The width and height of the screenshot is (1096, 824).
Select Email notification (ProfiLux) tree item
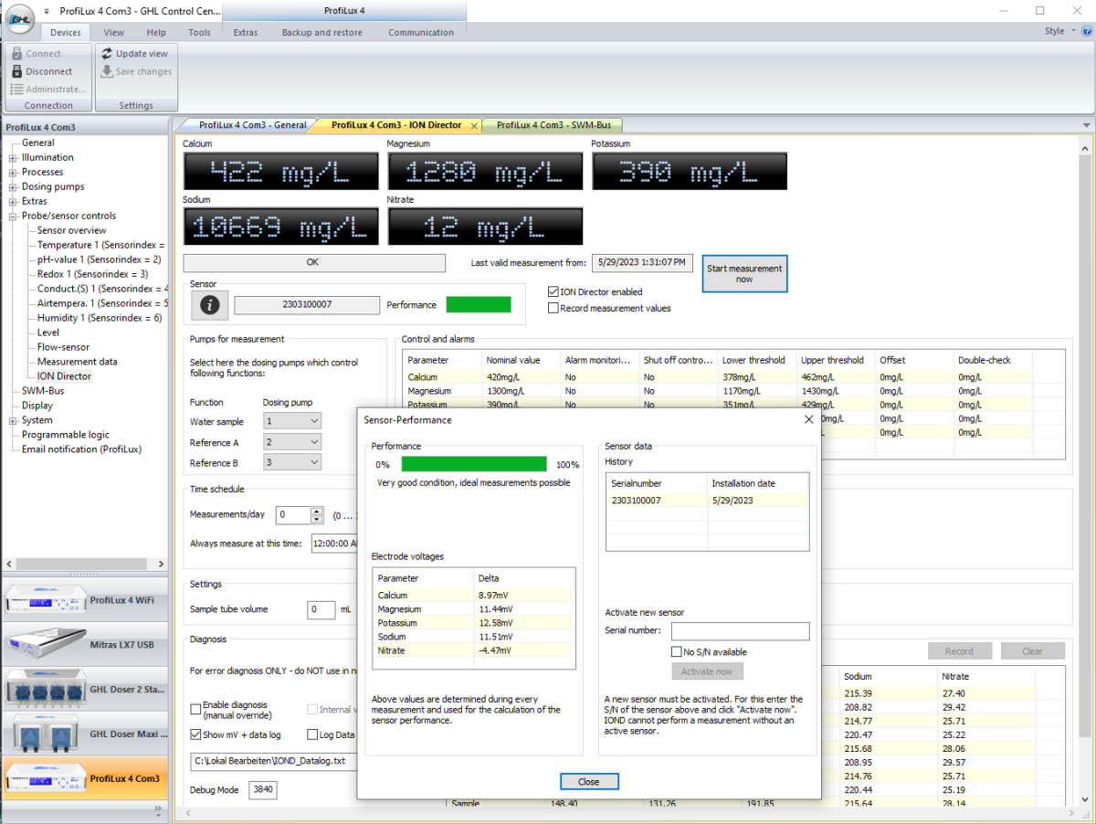point(82,449)
